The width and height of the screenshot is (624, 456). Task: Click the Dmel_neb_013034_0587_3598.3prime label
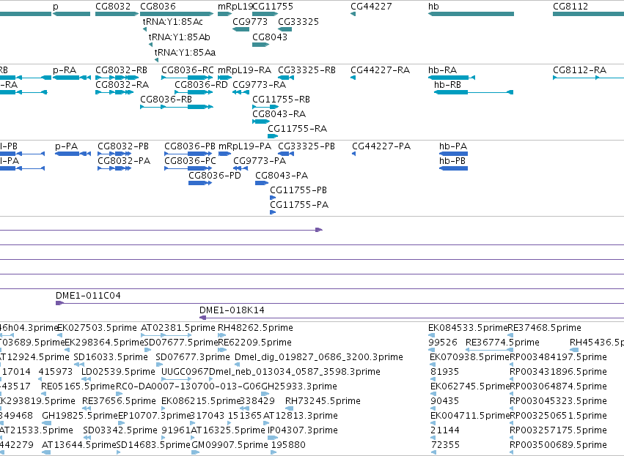click(295, 372)
